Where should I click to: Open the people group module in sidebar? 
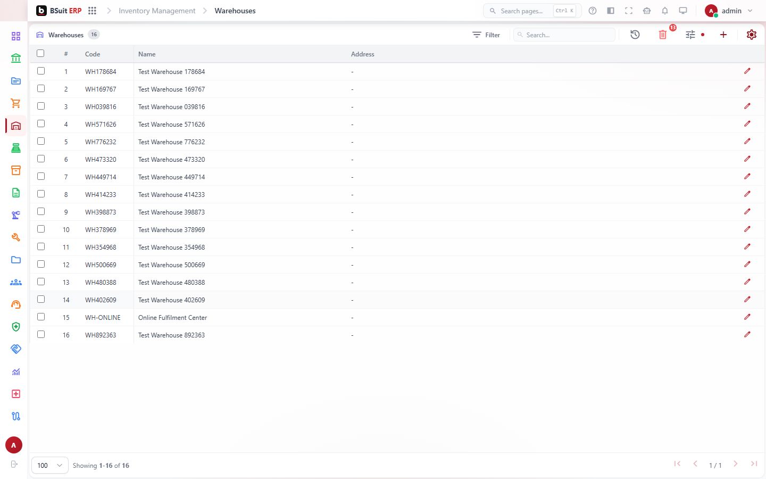pyautogui.click(x=16, y=282)
